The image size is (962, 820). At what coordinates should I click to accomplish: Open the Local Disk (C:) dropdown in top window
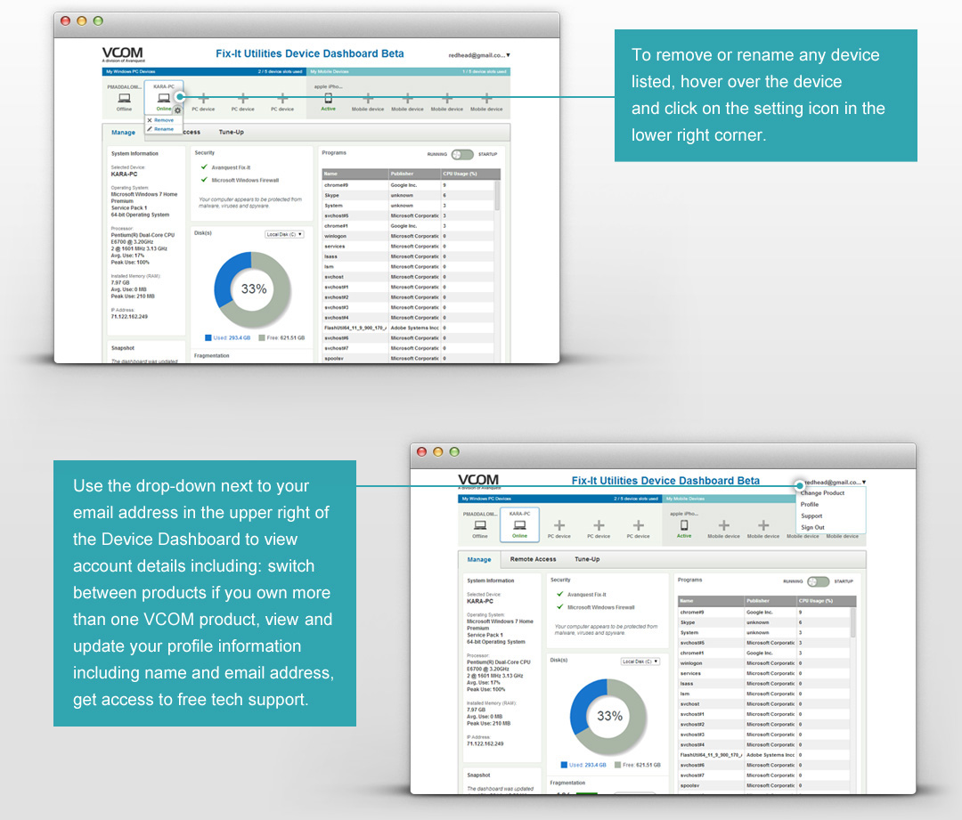(x=285, y=234)
